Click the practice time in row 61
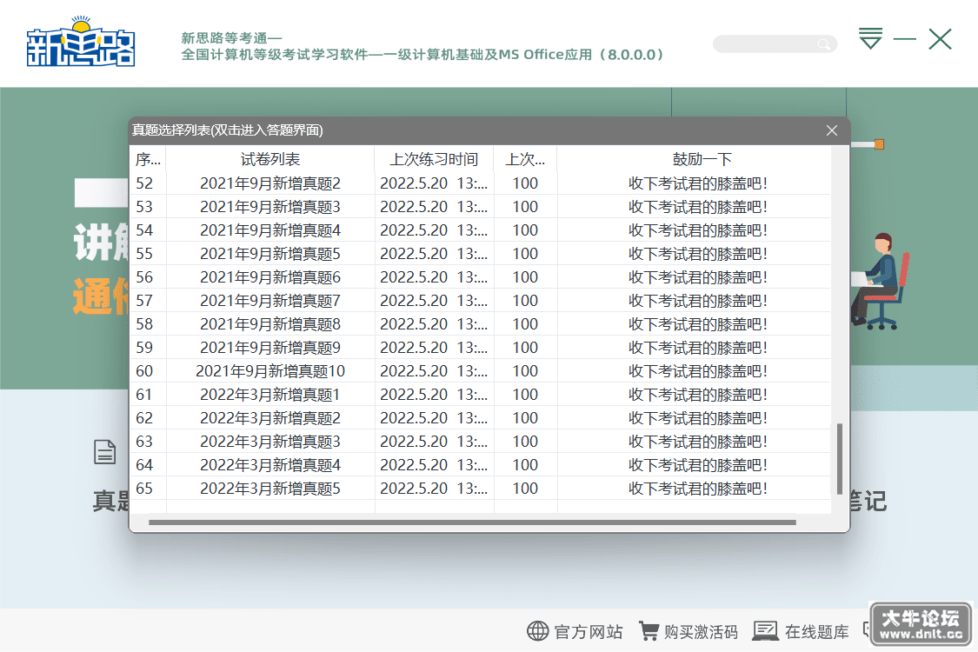Viewport: 978px width, 652px height. 434,395
